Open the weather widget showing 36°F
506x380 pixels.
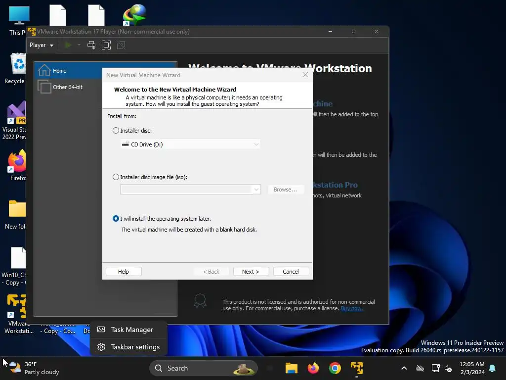pos(34,368)
